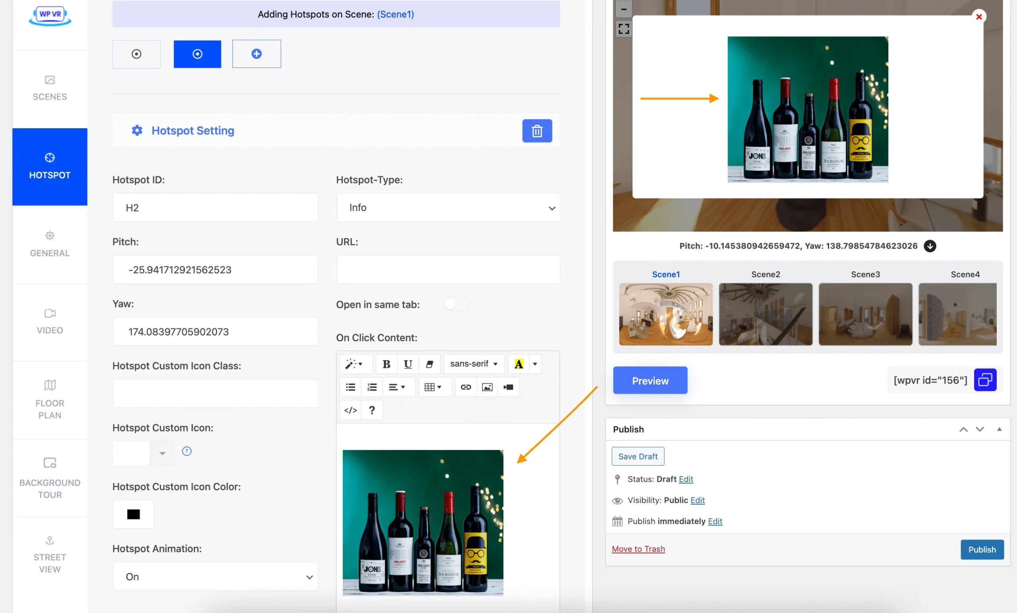This screenshot has height=613, width=1017.
Task: Click the delete hotspot trash icon
Action: pyautogui.click(x=538, y=131)
